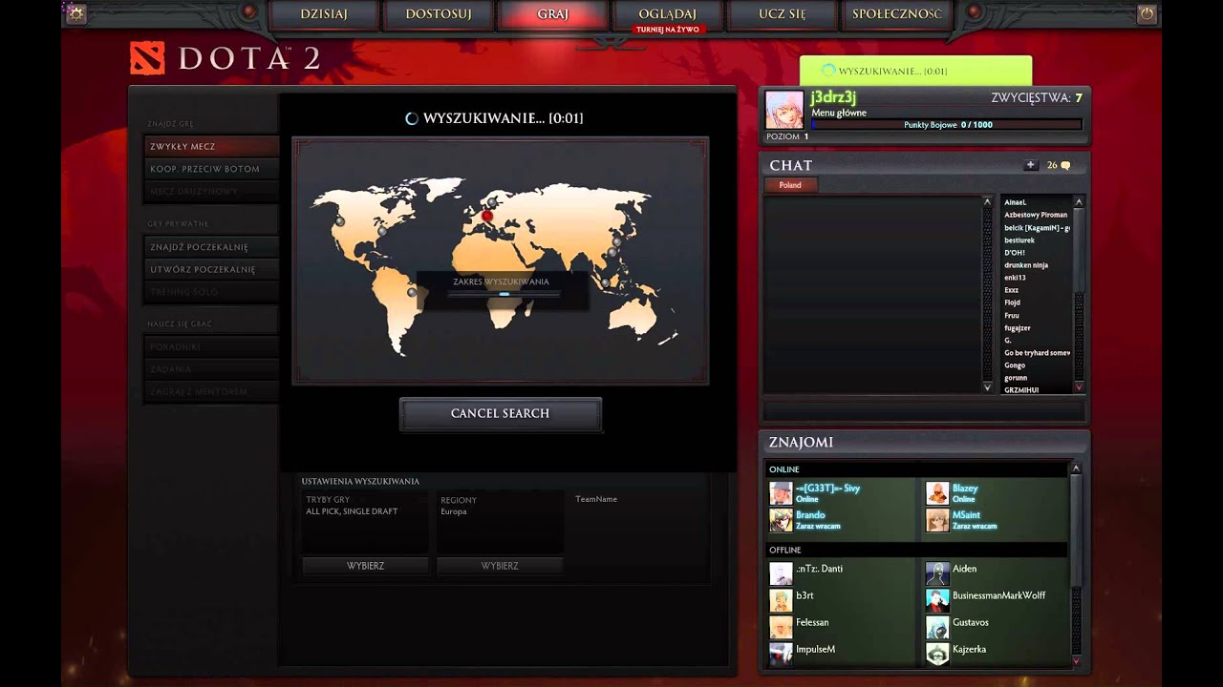This screenshot has width=1223, height=687.
Task: Click the spinning search indicator above the map
Action: [412, 118]
